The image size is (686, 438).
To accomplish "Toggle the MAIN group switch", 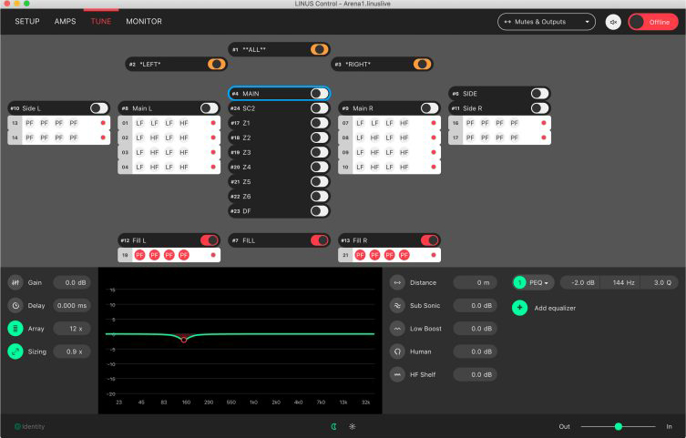I will (x=320, y=94).
